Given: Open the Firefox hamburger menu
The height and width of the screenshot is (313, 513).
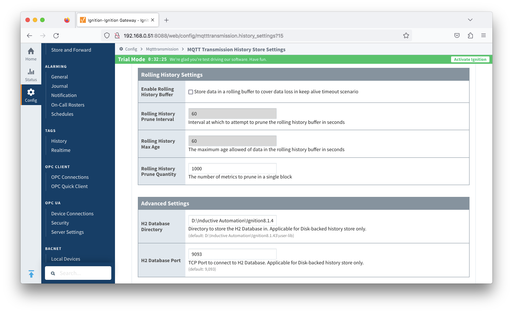Looking at the screenshot, I should (484, 36).
